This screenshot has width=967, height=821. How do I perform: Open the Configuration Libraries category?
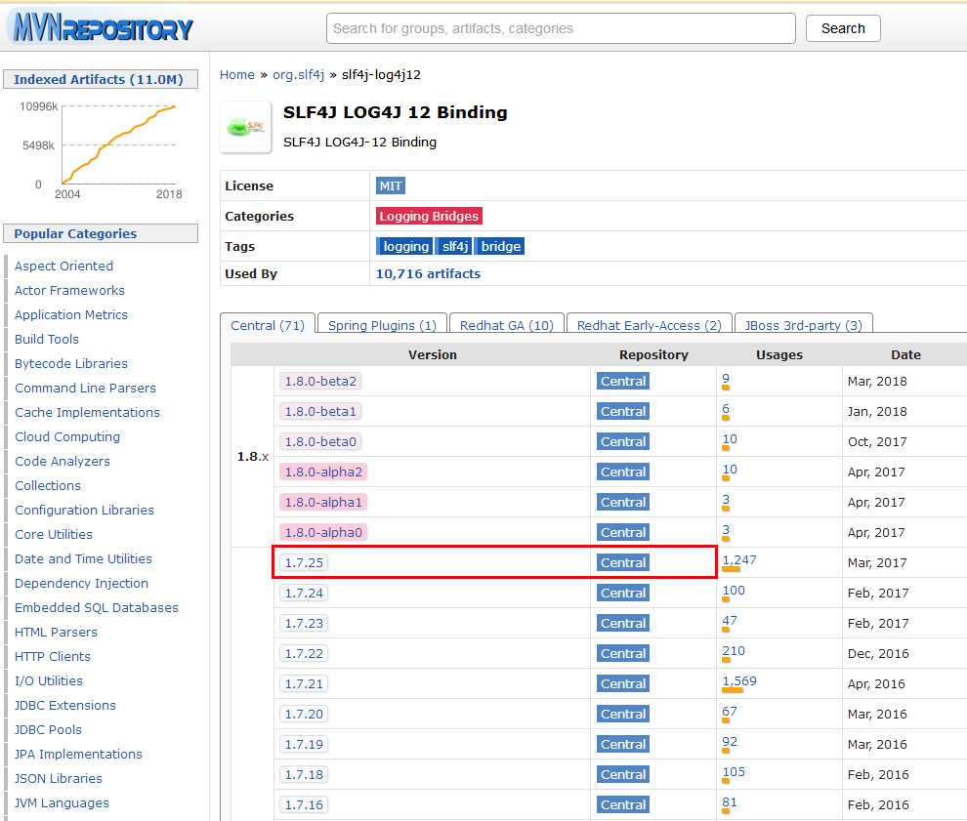[84, 510]
